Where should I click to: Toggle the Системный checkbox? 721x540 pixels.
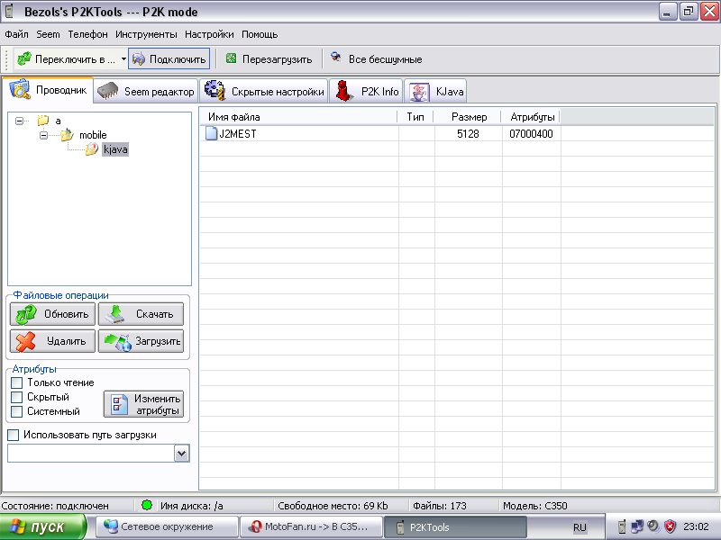coord(16,411)
